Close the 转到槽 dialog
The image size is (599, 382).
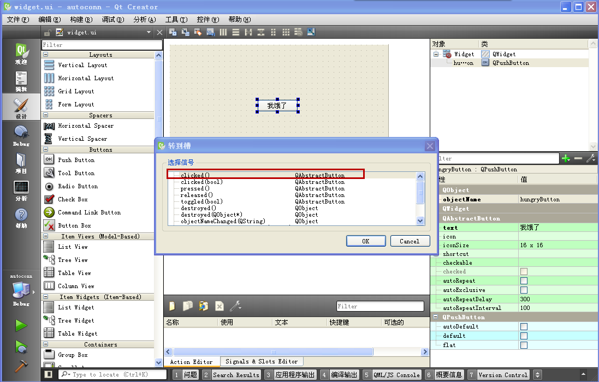430,146
